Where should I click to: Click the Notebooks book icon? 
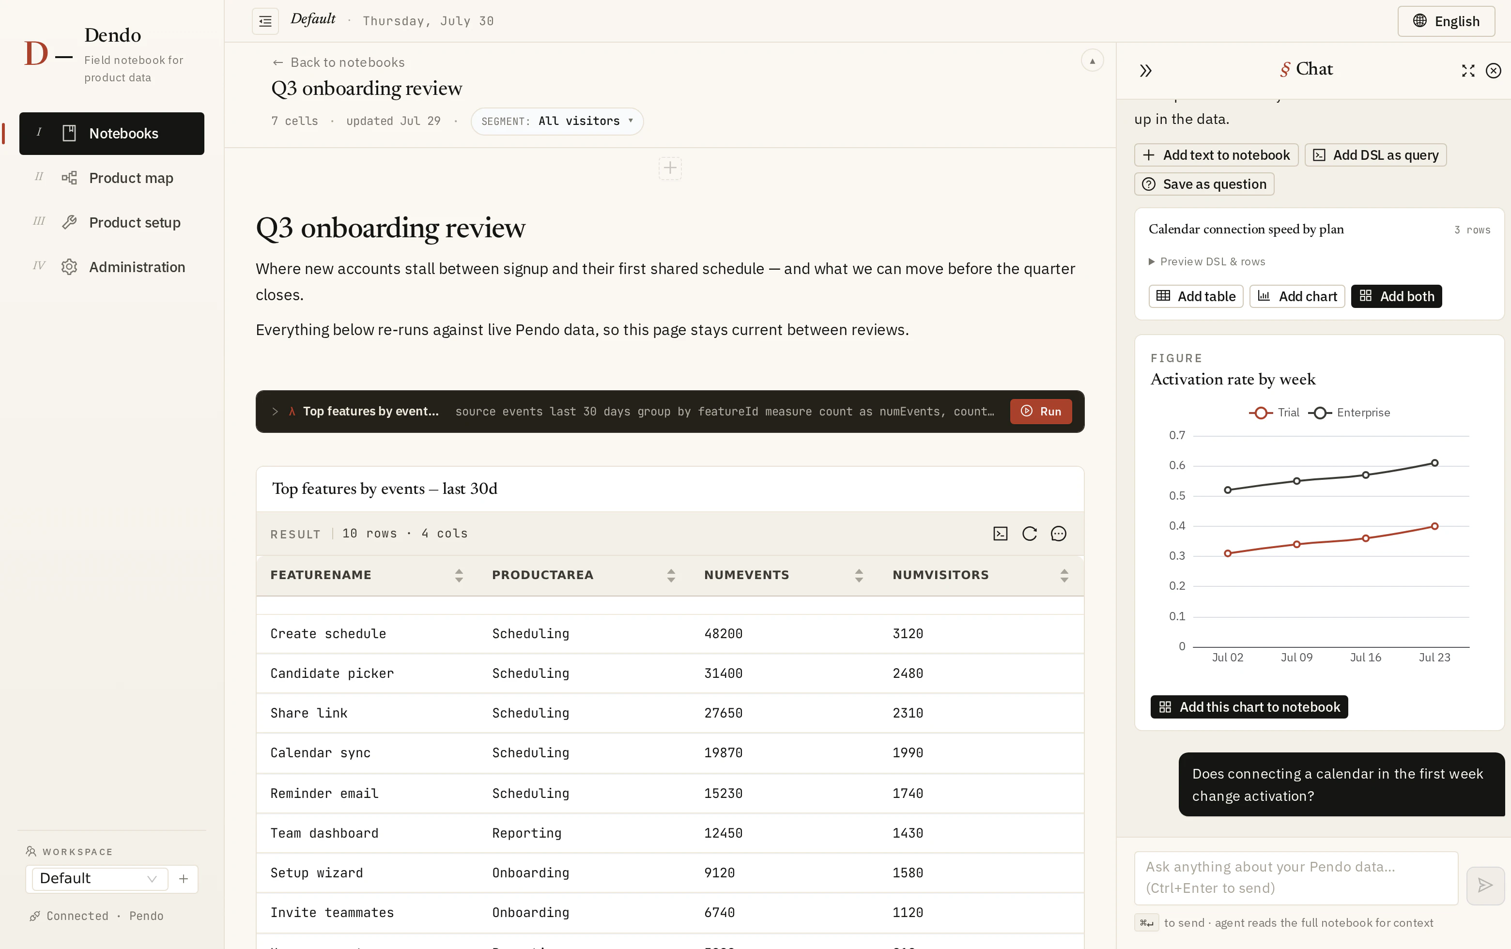click(x=69, y=133)
